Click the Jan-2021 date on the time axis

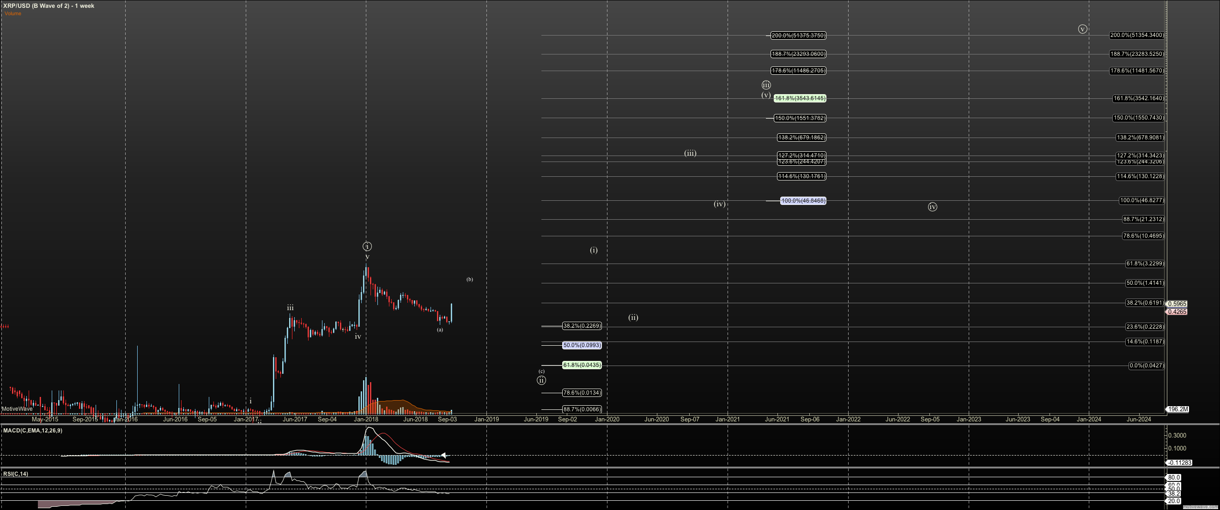pos(728,419)
